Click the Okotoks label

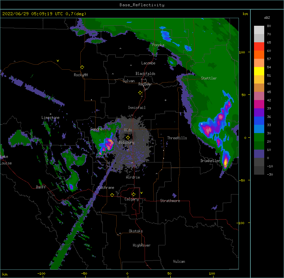pos(136,231)
